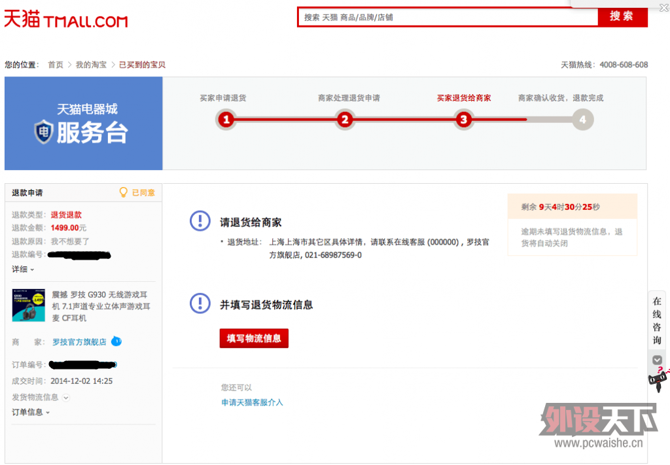Viewport: 670px width, 465px height.
Task: Click the hotline number 4008-608-608
Action: tap(624, 65)
